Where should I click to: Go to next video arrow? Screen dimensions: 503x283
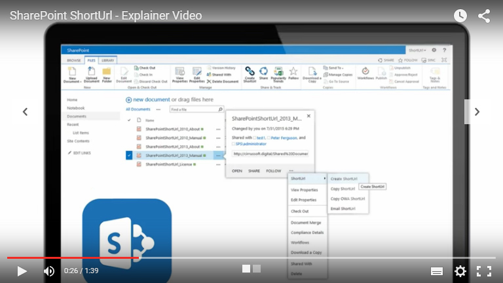[477, 112]
